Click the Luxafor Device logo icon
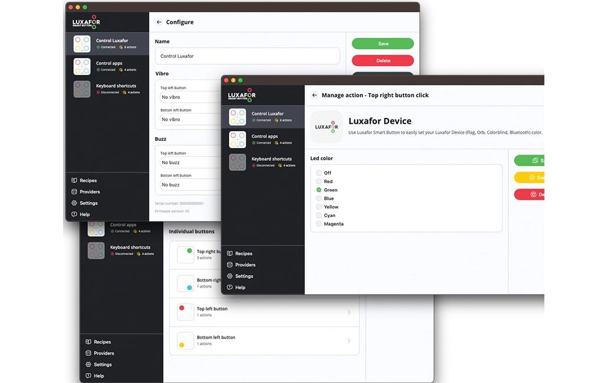This screenshot has width=608, height=383. click(x=326, y=127)
